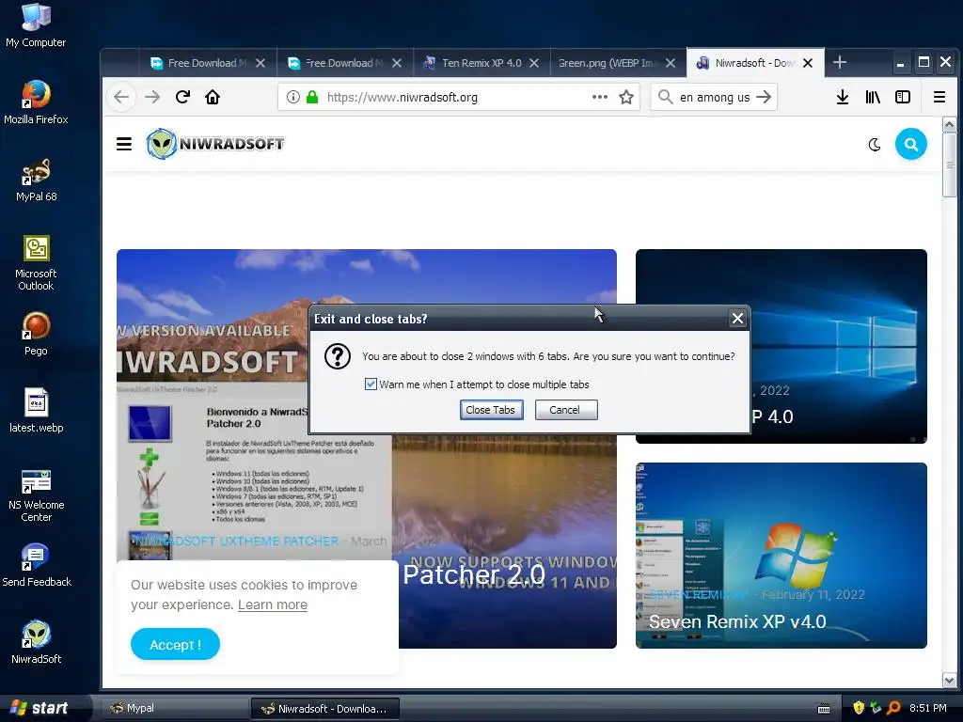Show site information icon in address bar
Image resolution: width=963 pixels, height=722 pixels.
tap(293, 97)
